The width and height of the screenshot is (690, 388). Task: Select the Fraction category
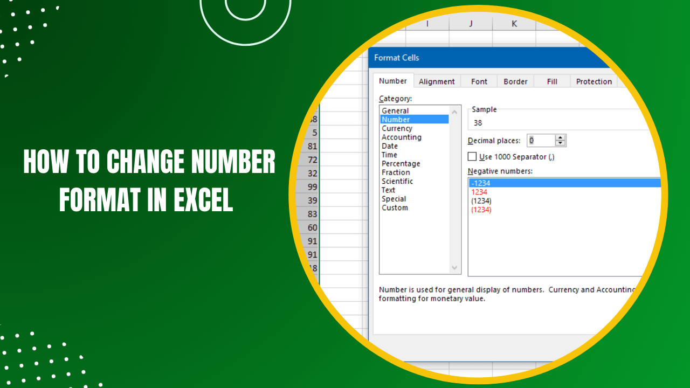coord(396,172)
